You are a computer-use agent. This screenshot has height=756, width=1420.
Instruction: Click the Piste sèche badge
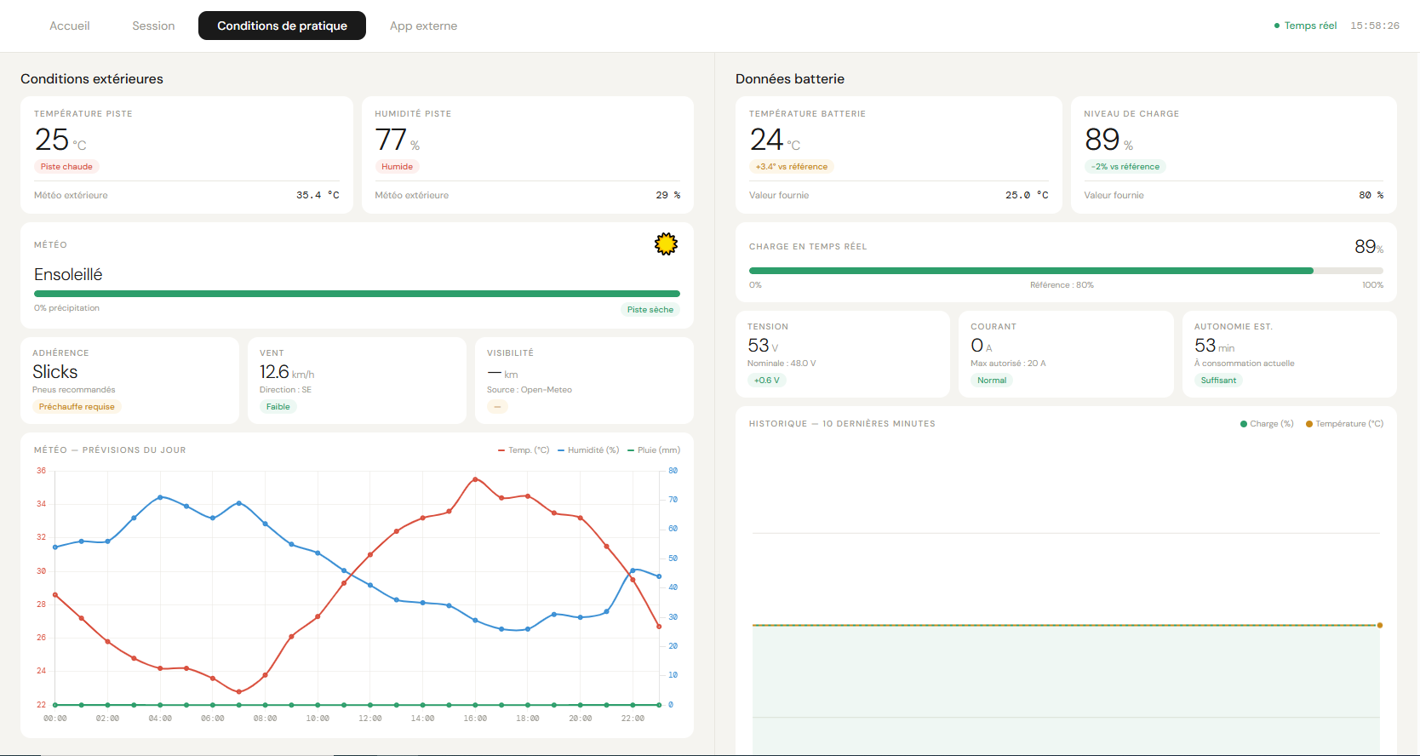[650, 310]
